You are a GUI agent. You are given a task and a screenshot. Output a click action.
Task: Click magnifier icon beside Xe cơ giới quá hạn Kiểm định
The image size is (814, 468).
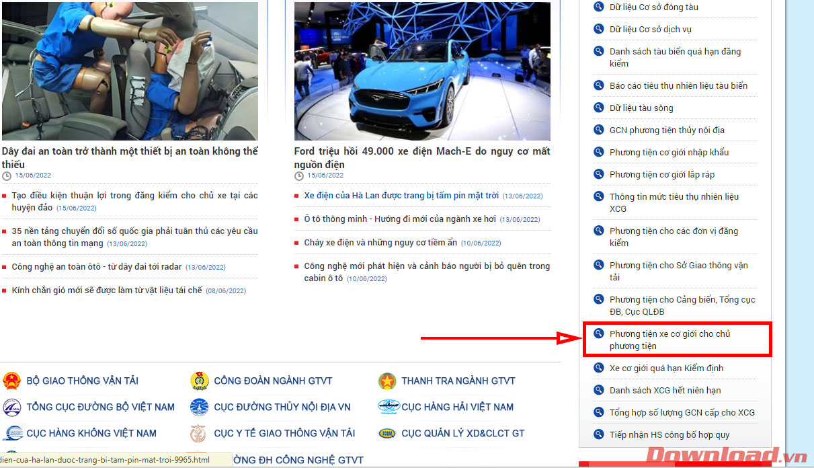pyautogui.click(x=598, y=368)
